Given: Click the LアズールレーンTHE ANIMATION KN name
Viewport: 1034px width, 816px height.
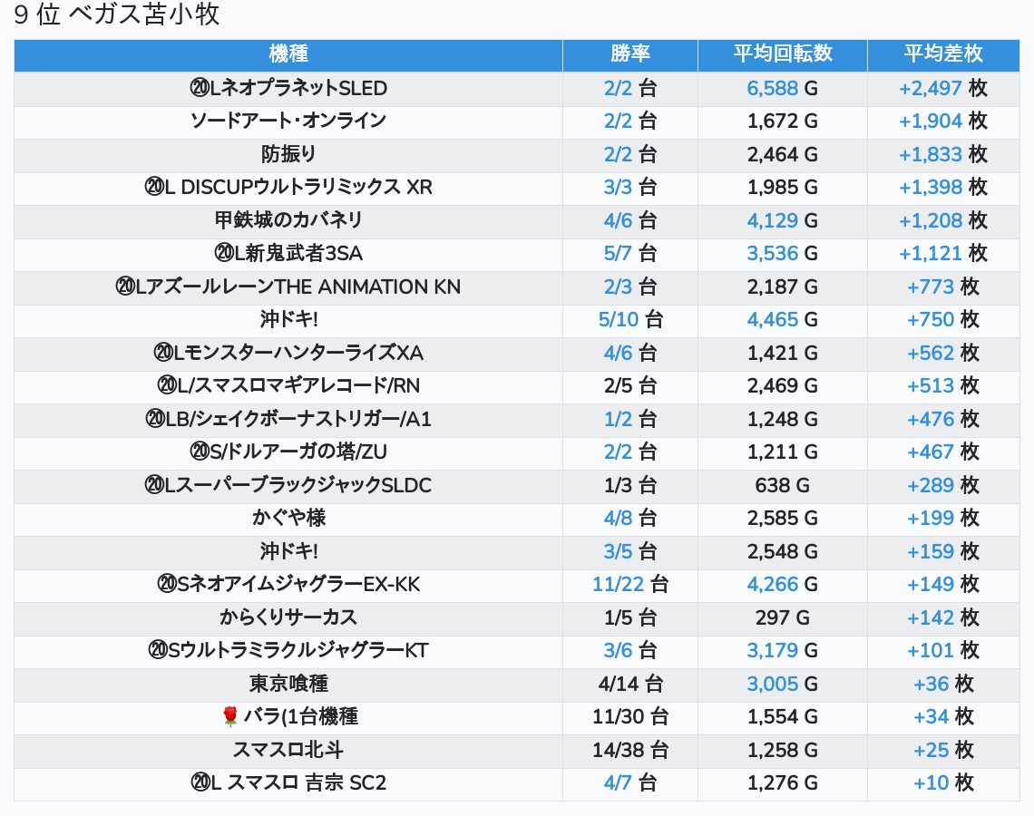Looking at the screenshot, I should pyautogui.click(x=288, y=287).
